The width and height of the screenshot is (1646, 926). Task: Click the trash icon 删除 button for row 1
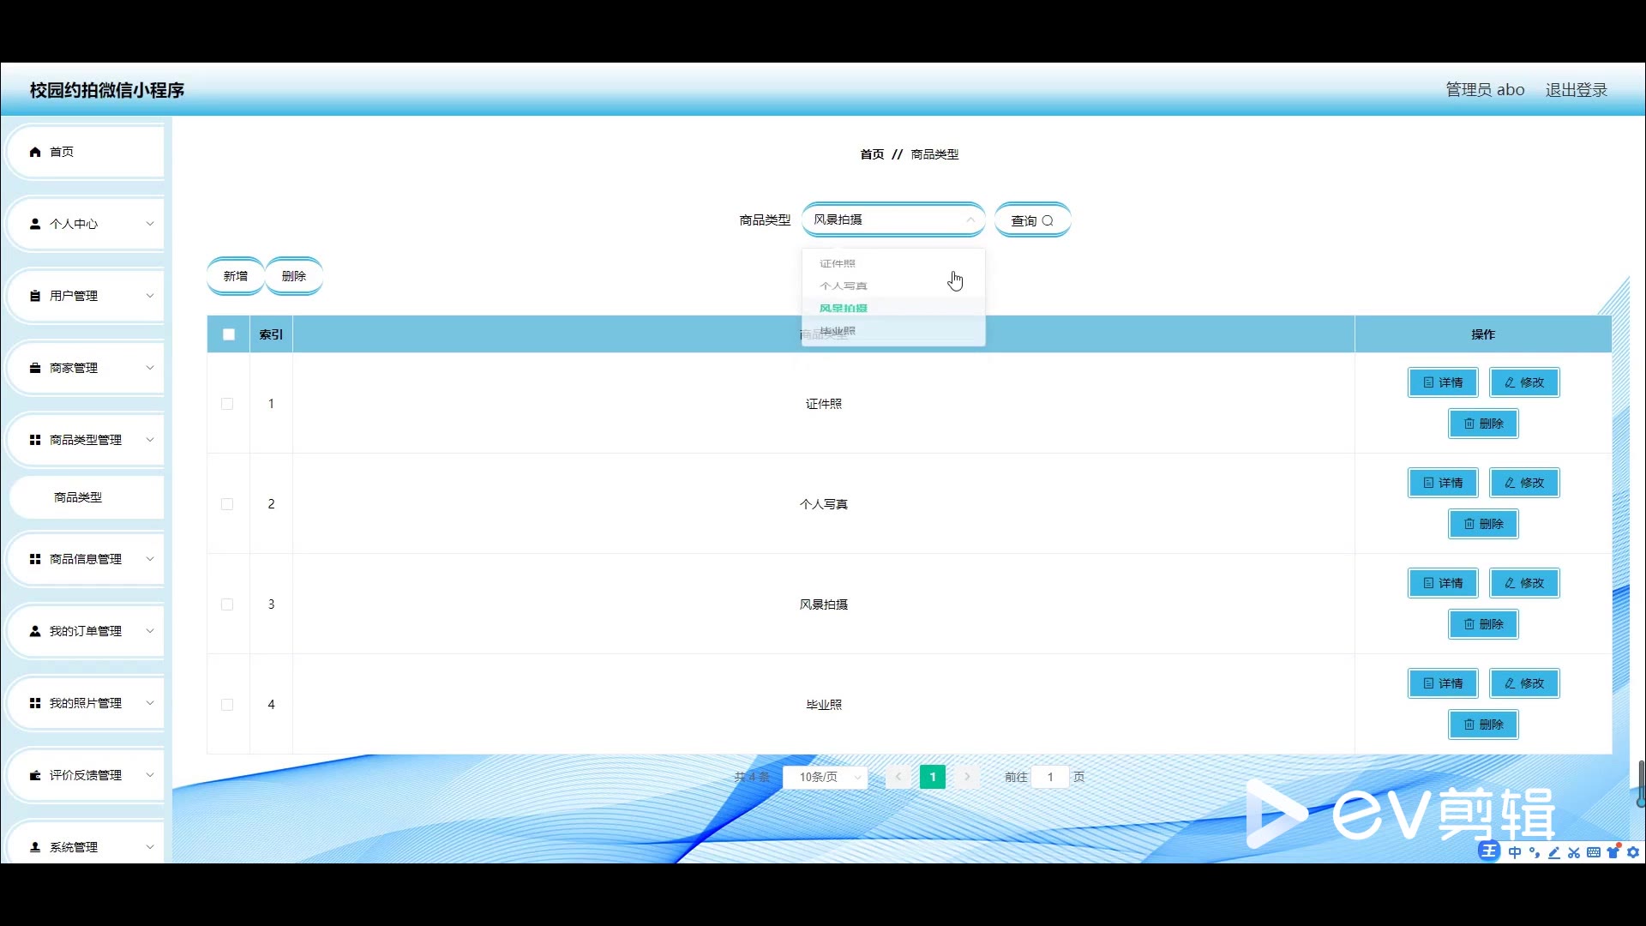pos(1483,424)
